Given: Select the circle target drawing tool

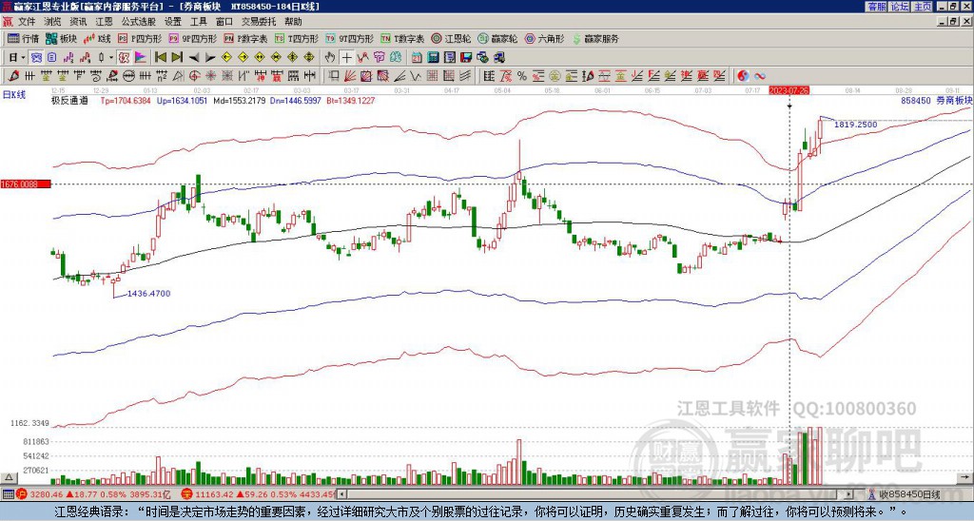Looking at the screenshot, I should click(194, 76).
